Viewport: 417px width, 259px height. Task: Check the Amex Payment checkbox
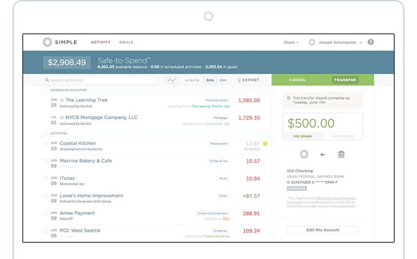point(45,213)
